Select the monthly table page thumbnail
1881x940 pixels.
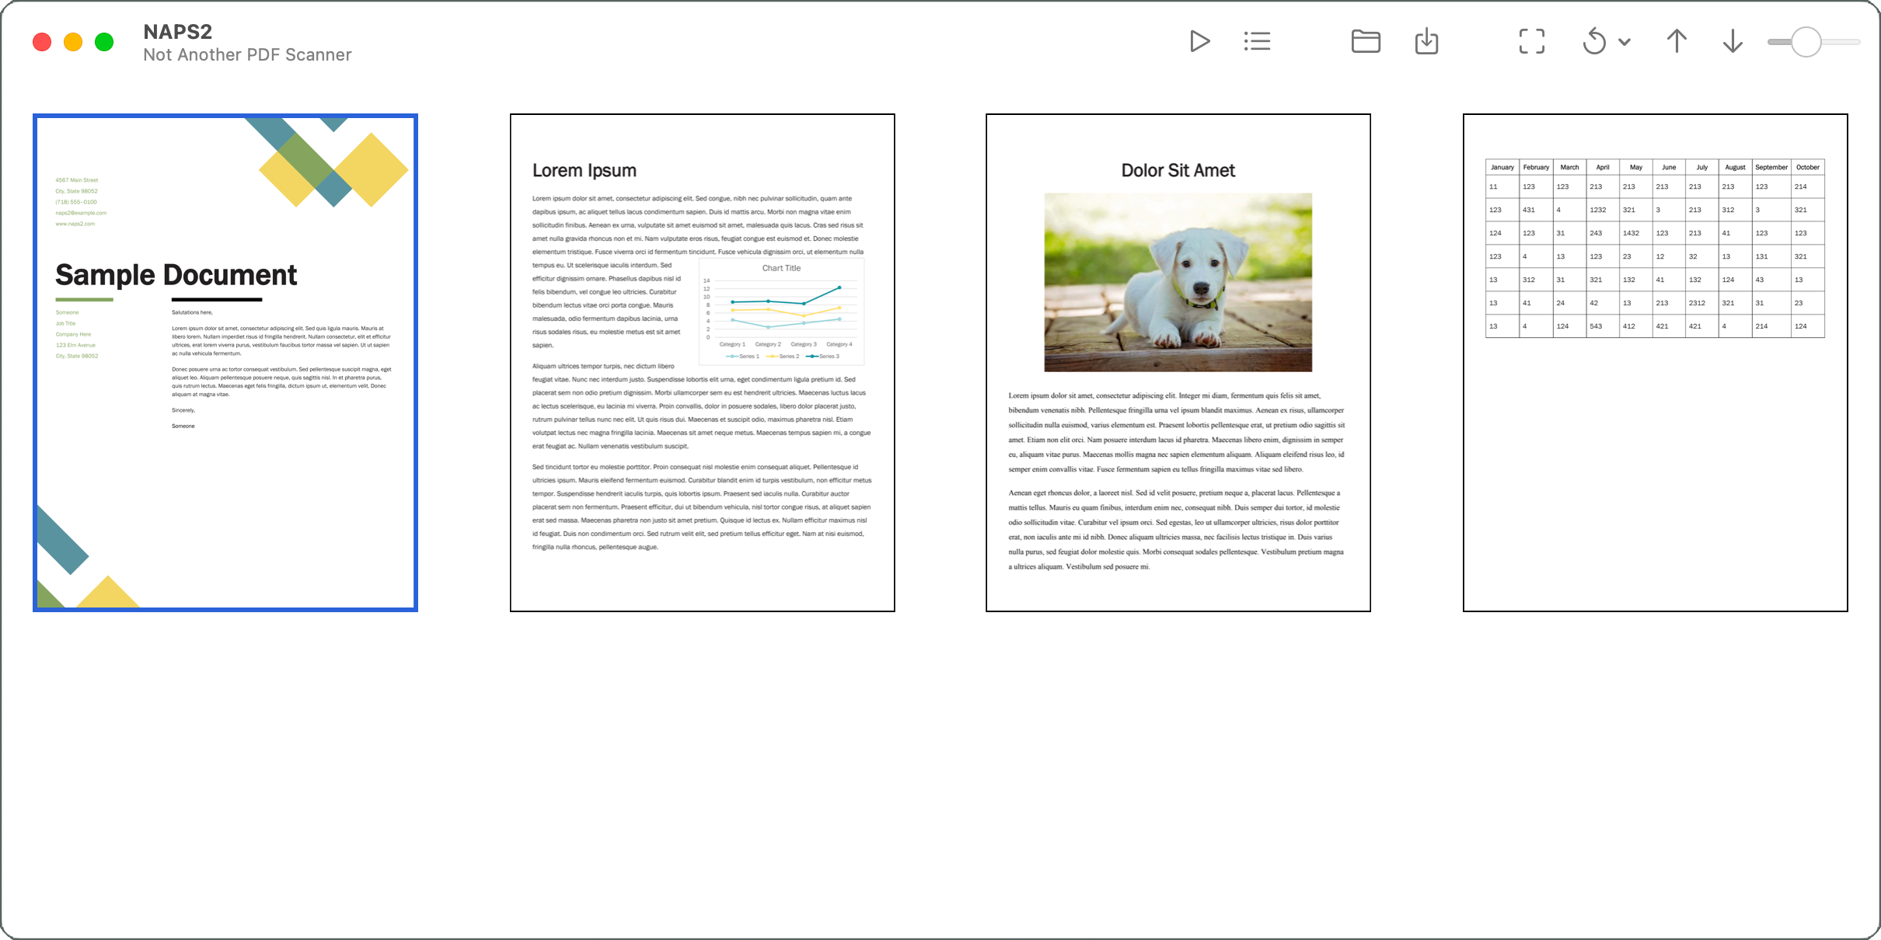[x=1655, y=363]
